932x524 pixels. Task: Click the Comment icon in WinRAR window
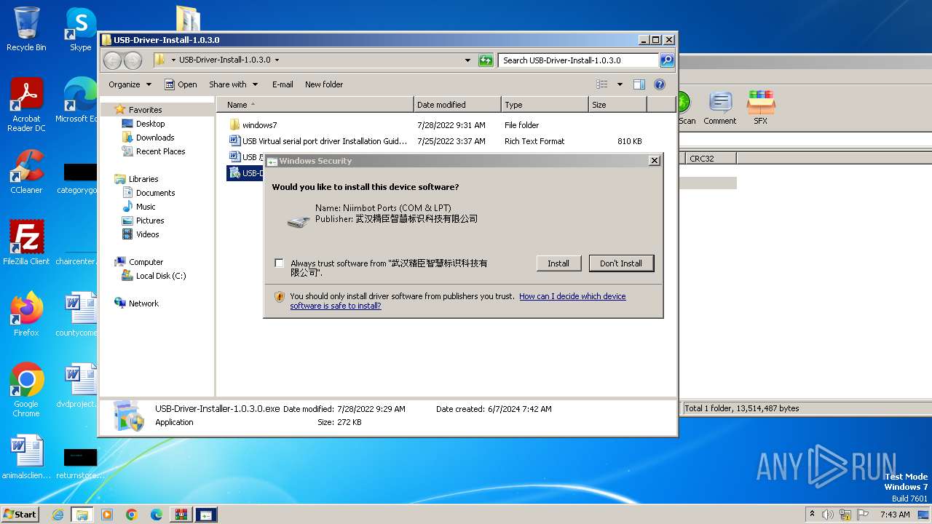[x=720, y=108]
